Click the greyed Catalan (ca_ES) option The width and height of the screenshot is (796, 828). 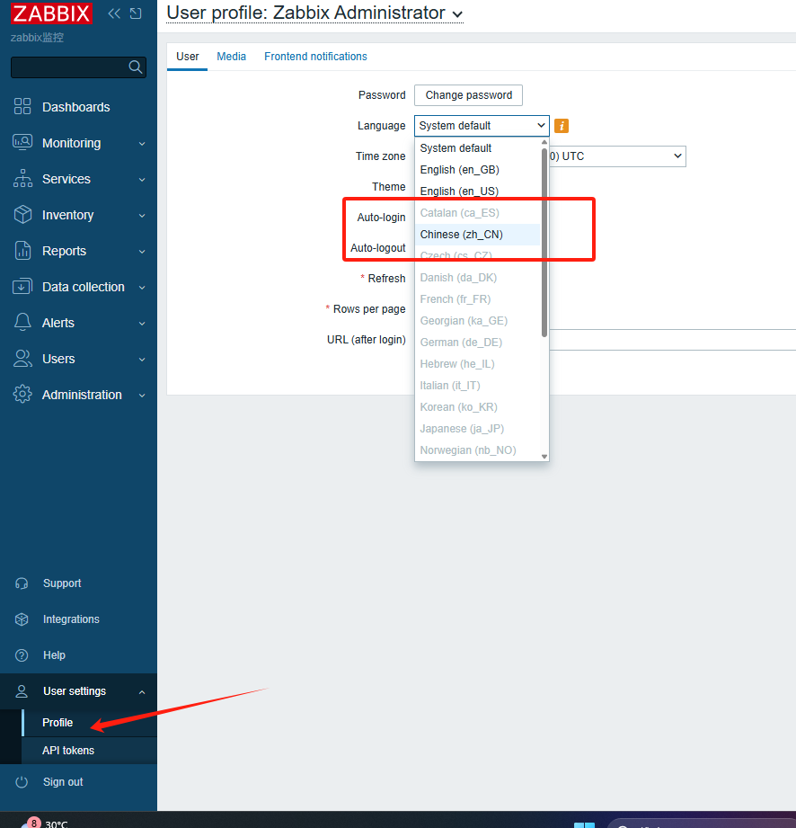[478, 213]
